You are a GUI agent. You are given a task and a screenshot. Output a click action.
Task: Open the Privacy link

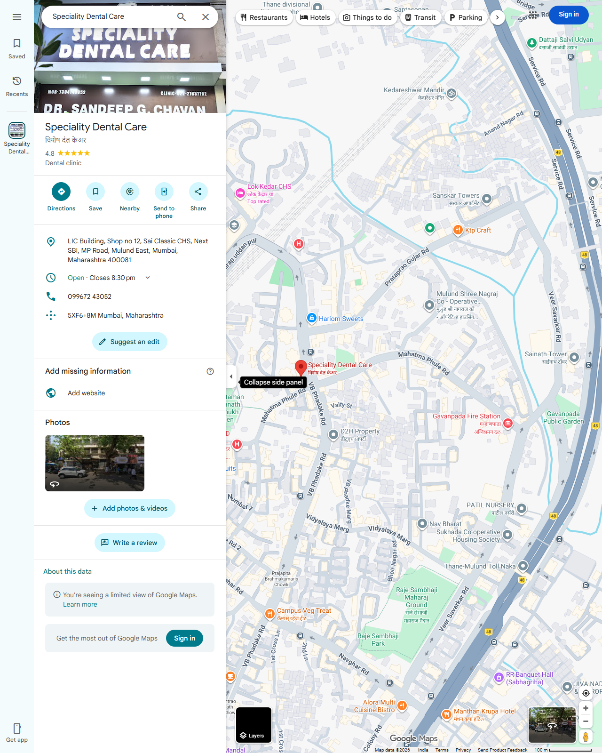(463, 750)
